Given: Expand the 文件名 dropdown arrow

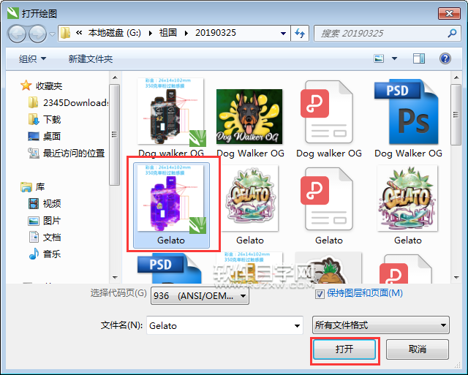Looking at the screenshot, I should click(297, 325).
